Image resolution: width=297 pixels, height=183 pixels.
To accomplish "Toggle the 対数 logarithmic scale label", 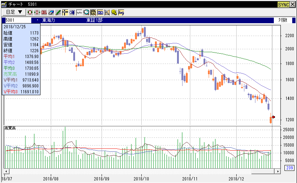I will [283, 20].
